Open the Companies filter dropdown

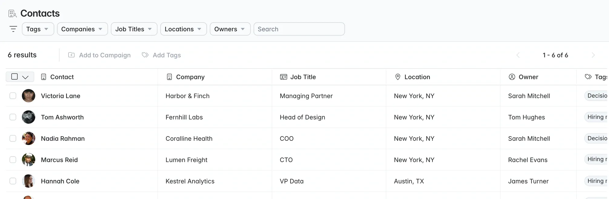click(83, 29)
